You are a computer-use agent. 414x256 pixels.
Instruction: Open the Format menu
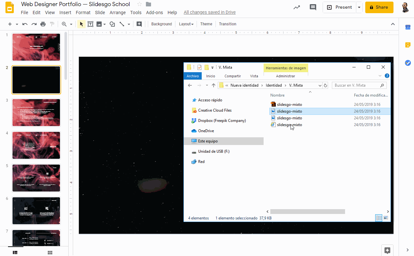(83, 13)
